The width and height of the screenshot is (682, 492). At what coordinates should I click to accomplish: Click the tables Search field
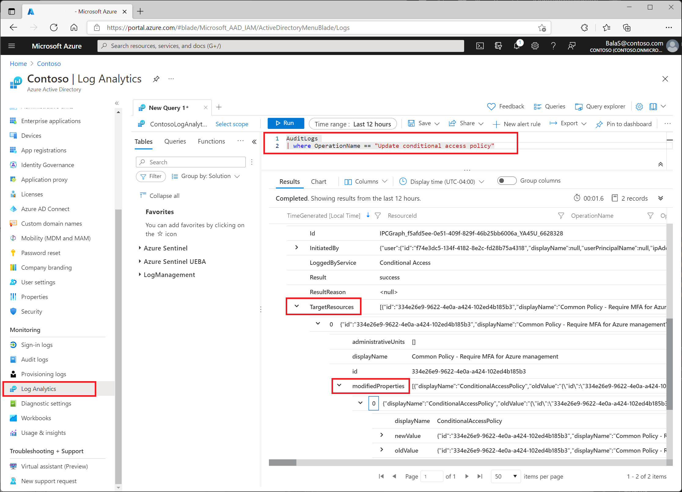coord(191,162)
